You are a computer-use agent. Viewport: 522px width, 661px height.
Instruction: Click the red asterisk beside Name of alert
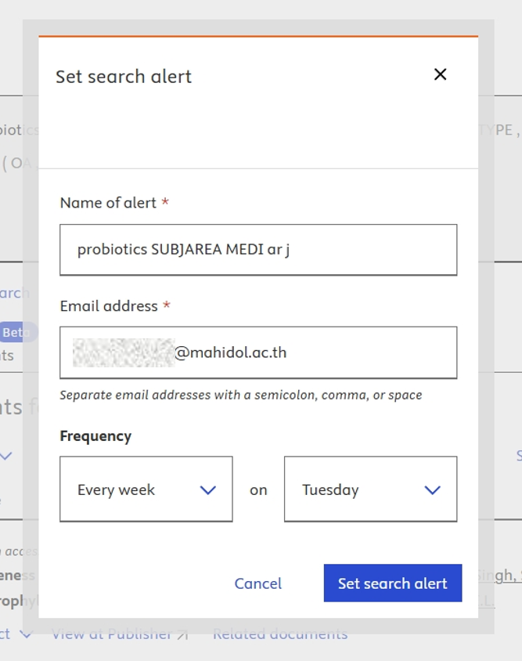pyautogui.click(x=165, y=203)
